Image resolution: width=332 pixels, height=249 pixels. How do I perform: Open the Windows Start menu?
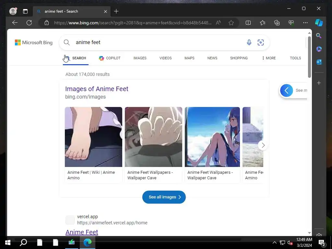[8, 243]
